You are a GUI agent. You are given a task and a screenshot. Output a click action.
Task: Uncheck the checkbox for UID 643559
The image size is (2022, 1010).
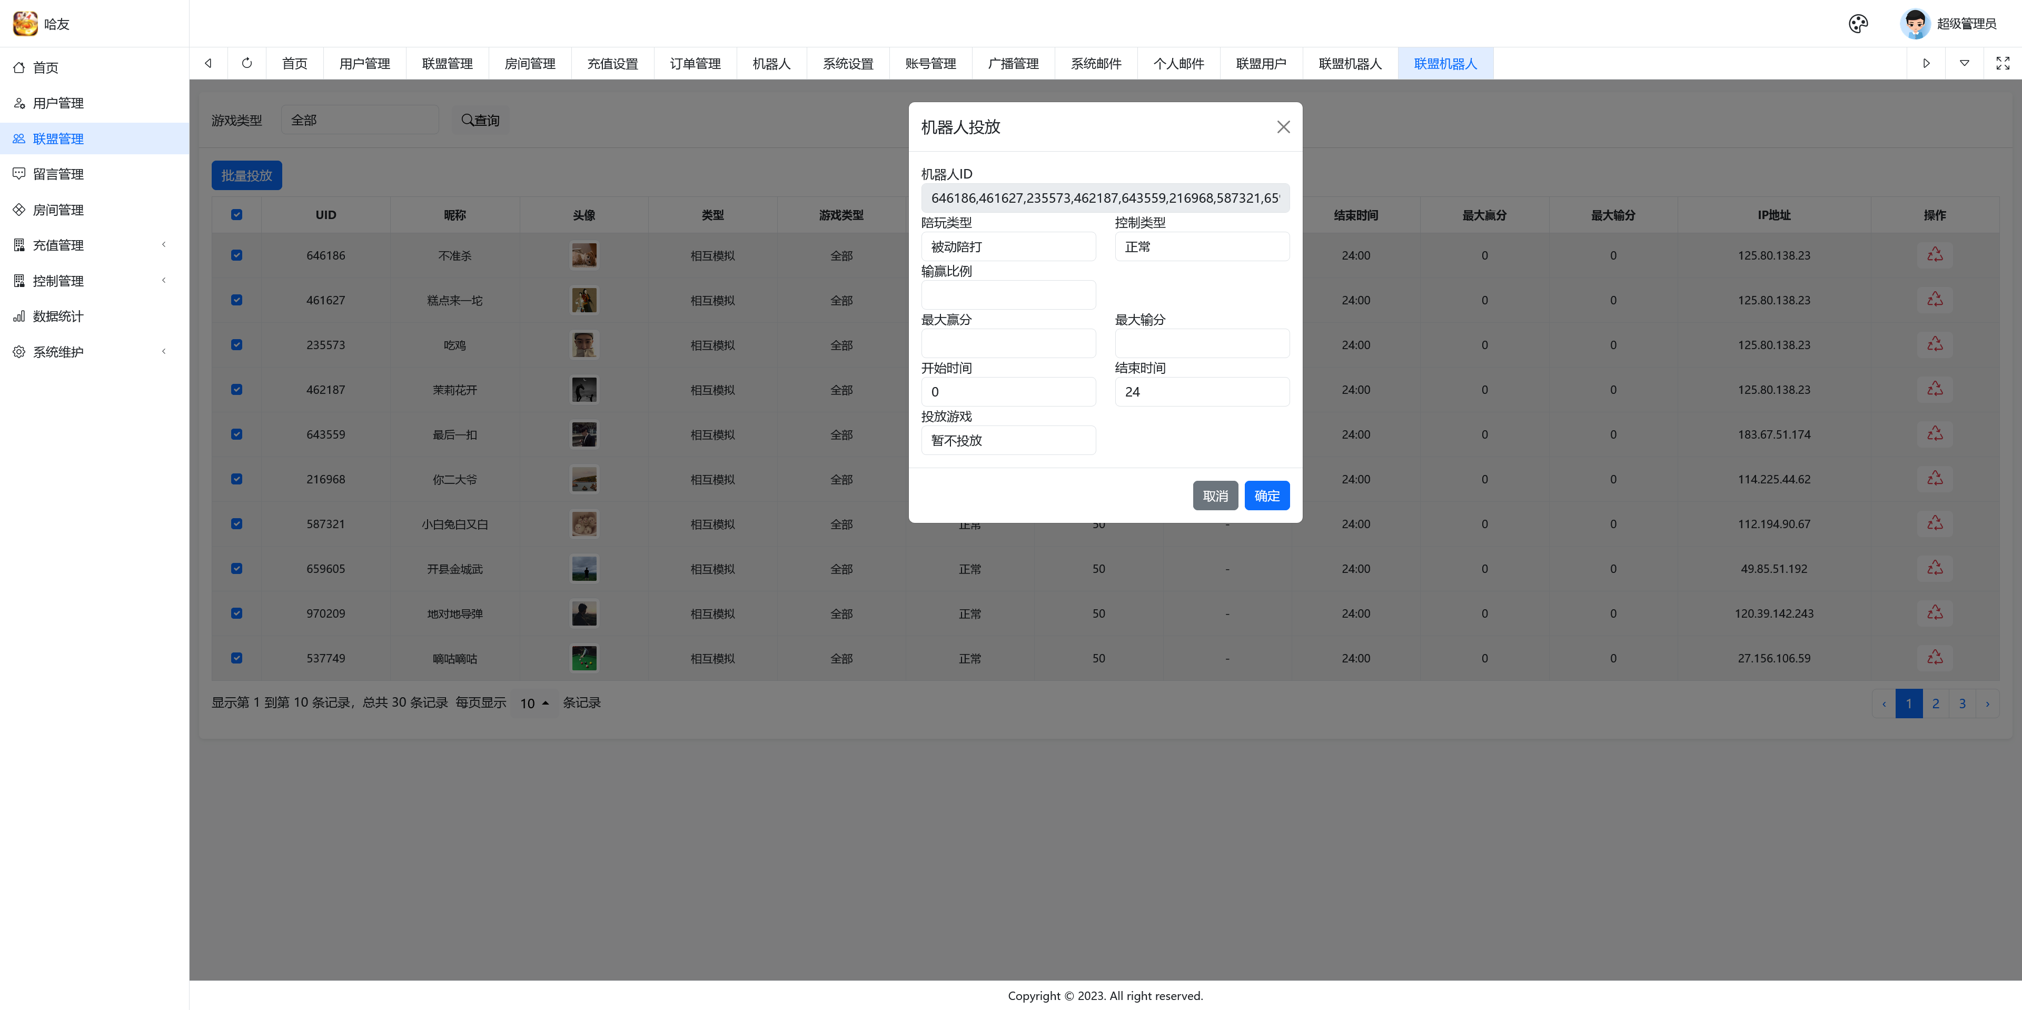coord(236,434)
